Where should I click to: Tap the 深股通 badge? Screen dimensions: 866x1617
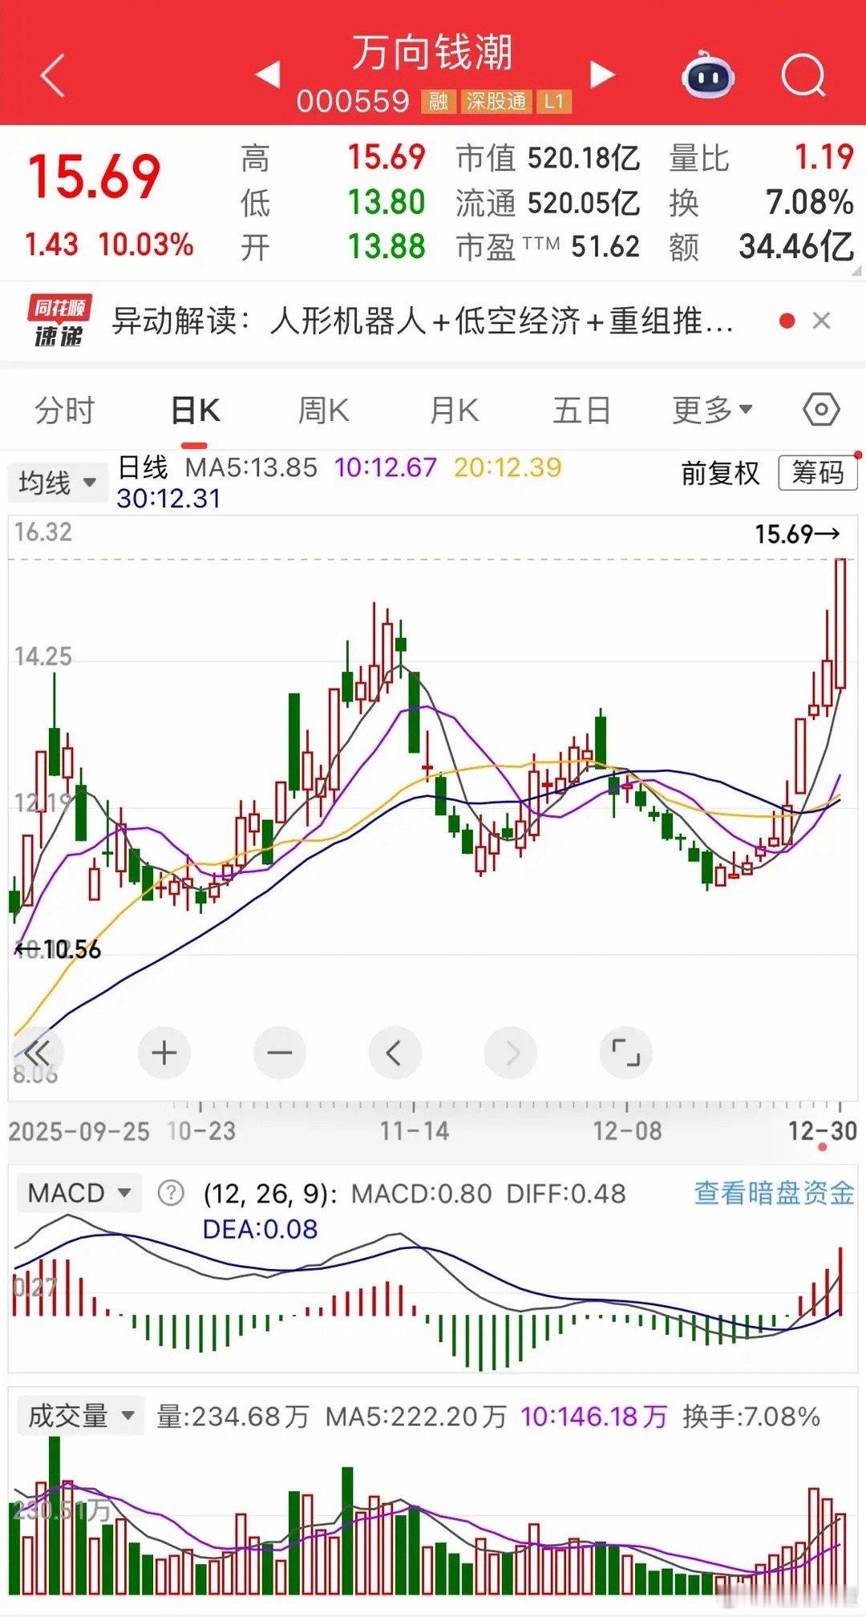(496, 101)
